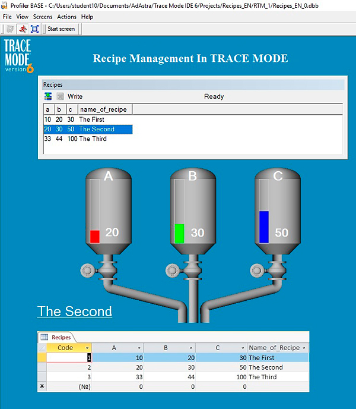The width and height of the screenshot is (356, 409).
Task: Click the run/stop running-man toolbar icon
Action: tap(23, 29)
